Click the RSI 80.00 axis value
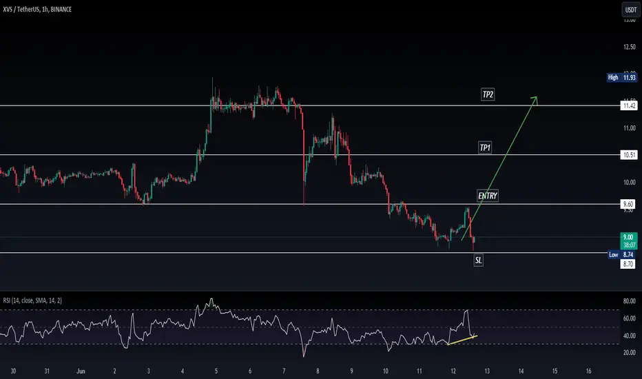 pos(630,301)
